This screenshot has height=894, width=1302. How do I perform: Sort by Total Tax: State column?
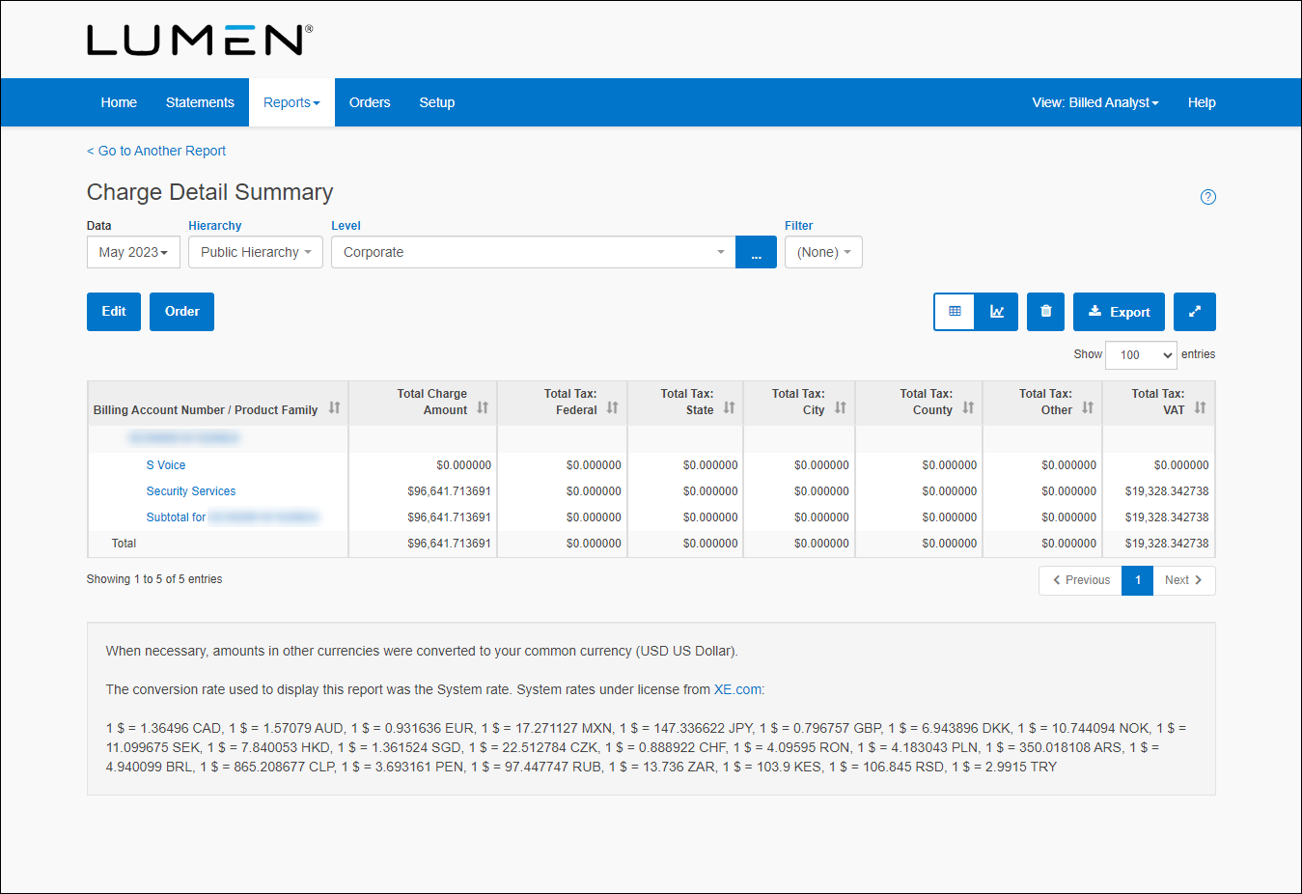pyautogui.click(x=729, y=408)
